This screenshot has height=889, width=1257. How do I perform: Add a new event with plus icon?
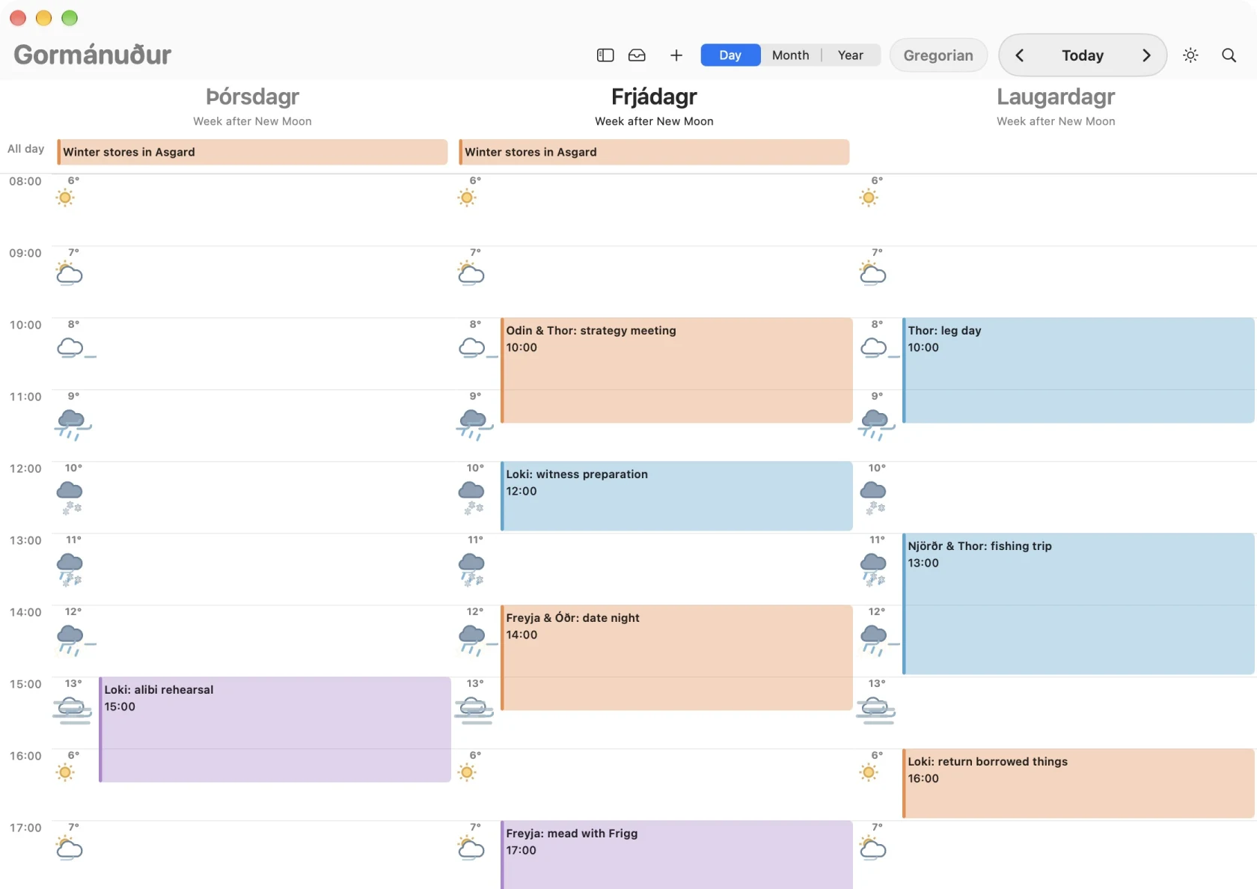[676, 55]
